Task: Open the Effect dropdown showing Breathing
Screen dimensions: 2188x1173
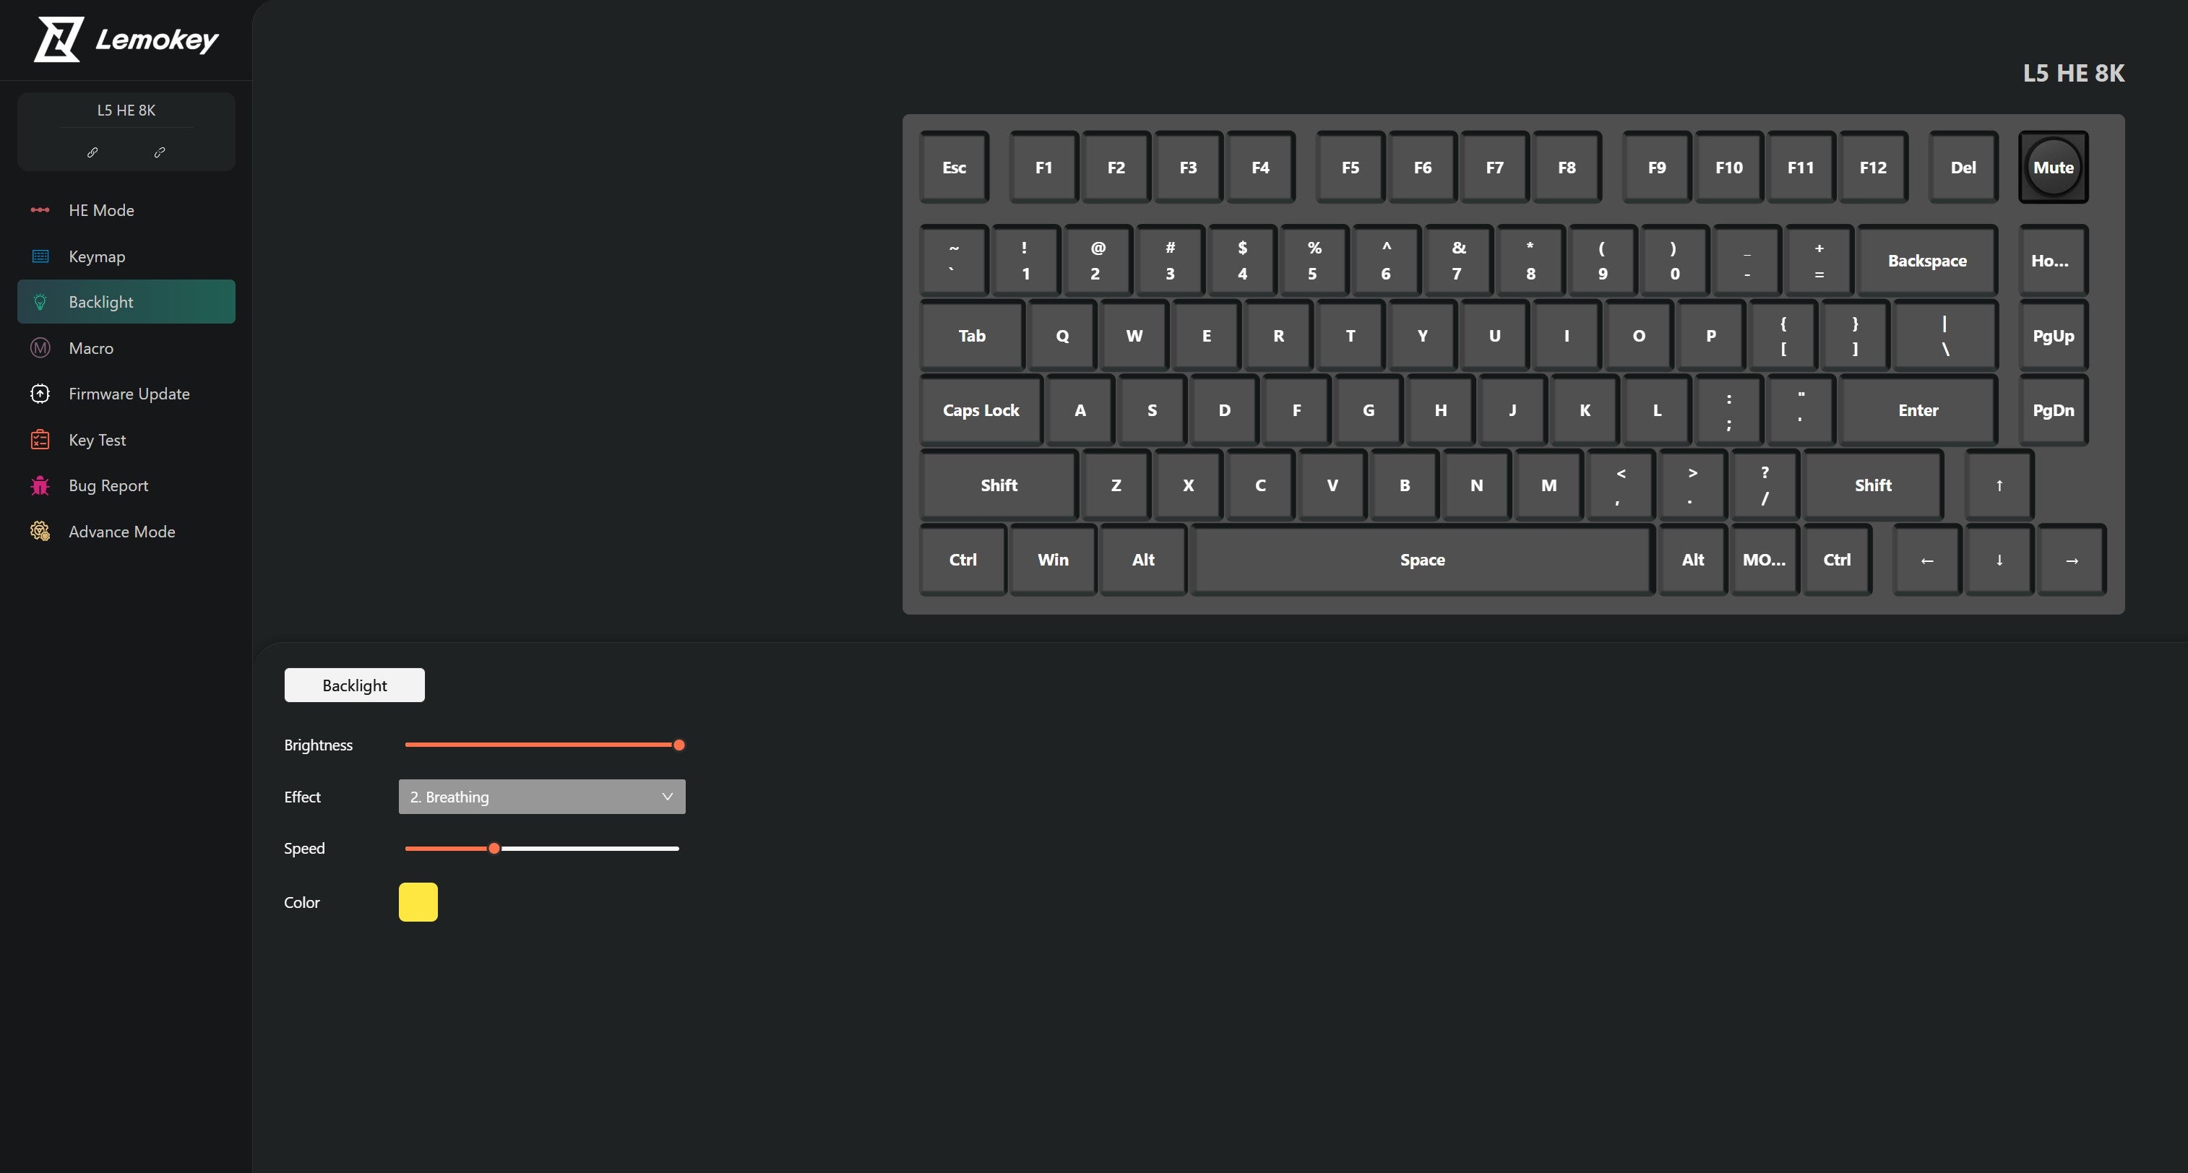Action: tap(542, 797)
